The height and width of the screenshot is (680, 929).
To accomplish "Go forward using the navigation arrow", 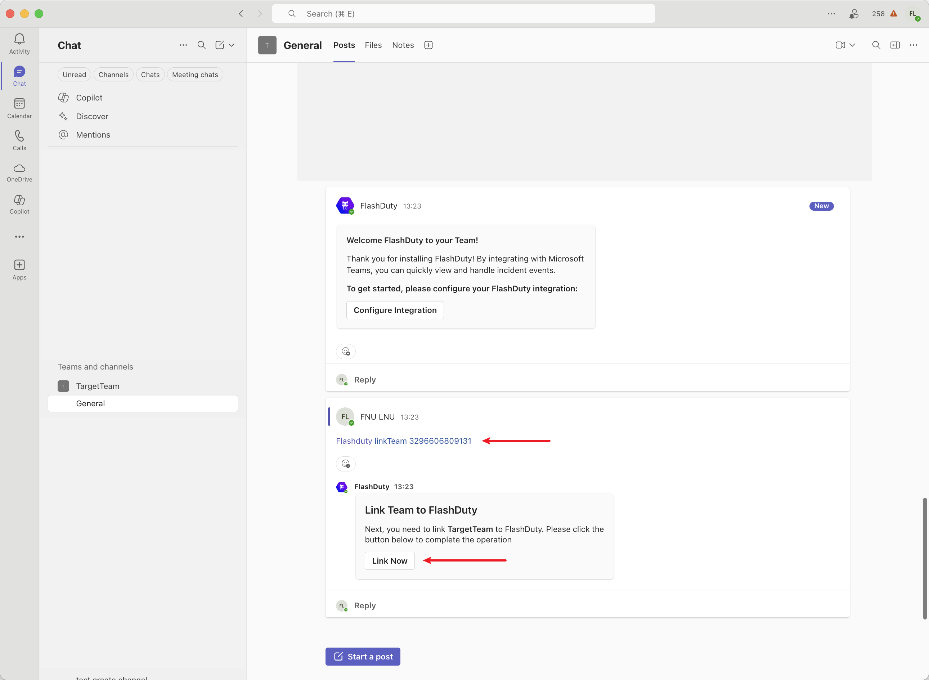I will click(x=260, y=14).
